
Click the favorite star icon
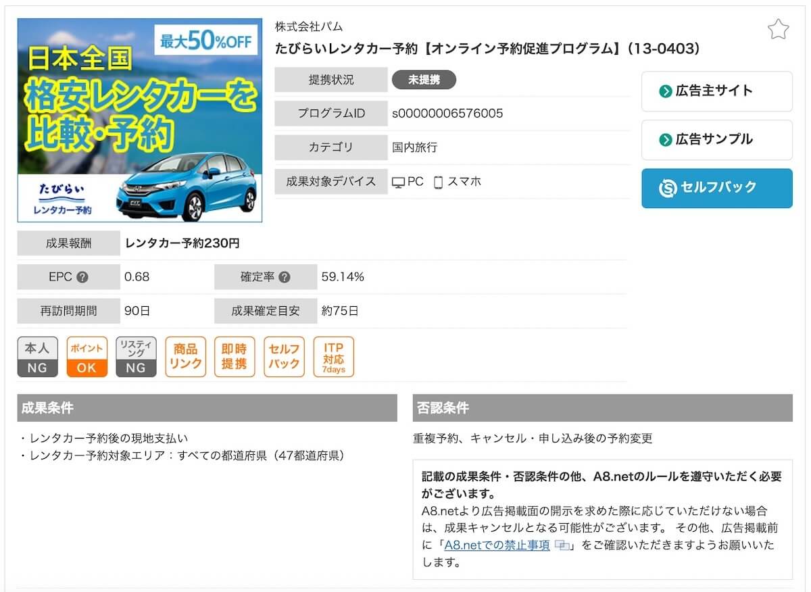click(778, 30)
